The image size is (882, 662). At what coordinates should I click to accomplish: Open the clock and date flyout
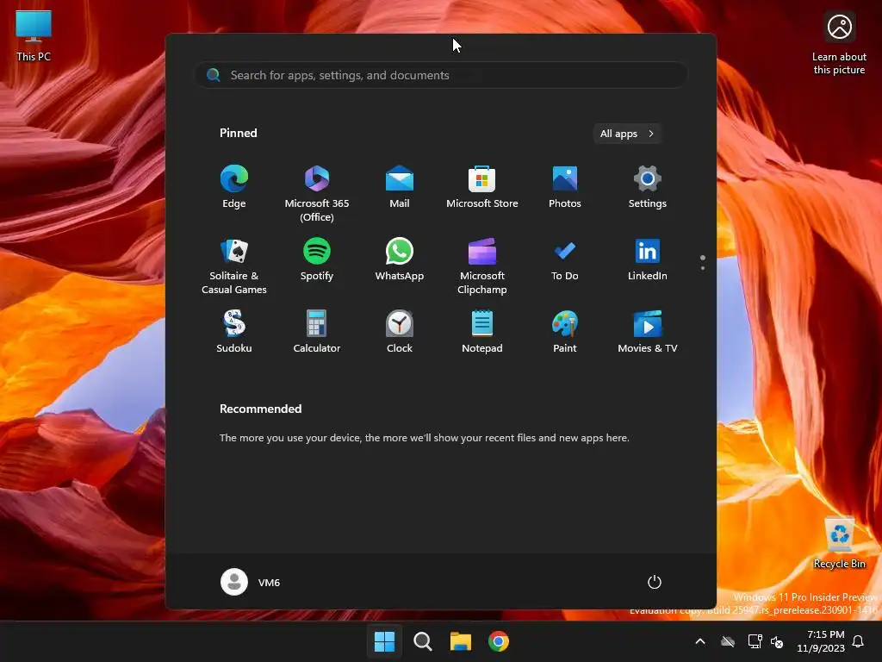click(820, 641)
